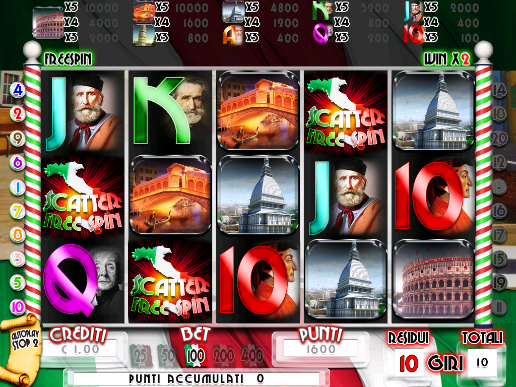The image size is (516, 387).
Task: Click the Crediti amount field
Action: (79, 349)
